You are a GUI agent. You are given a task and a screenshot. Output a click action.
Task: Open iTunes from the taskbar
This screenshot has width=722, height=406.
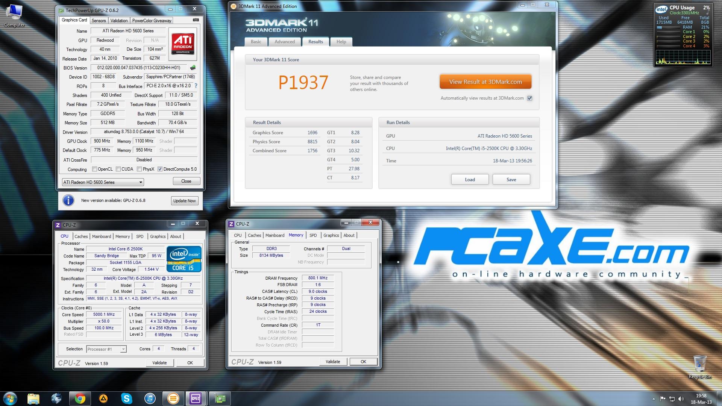pos(150,398)
